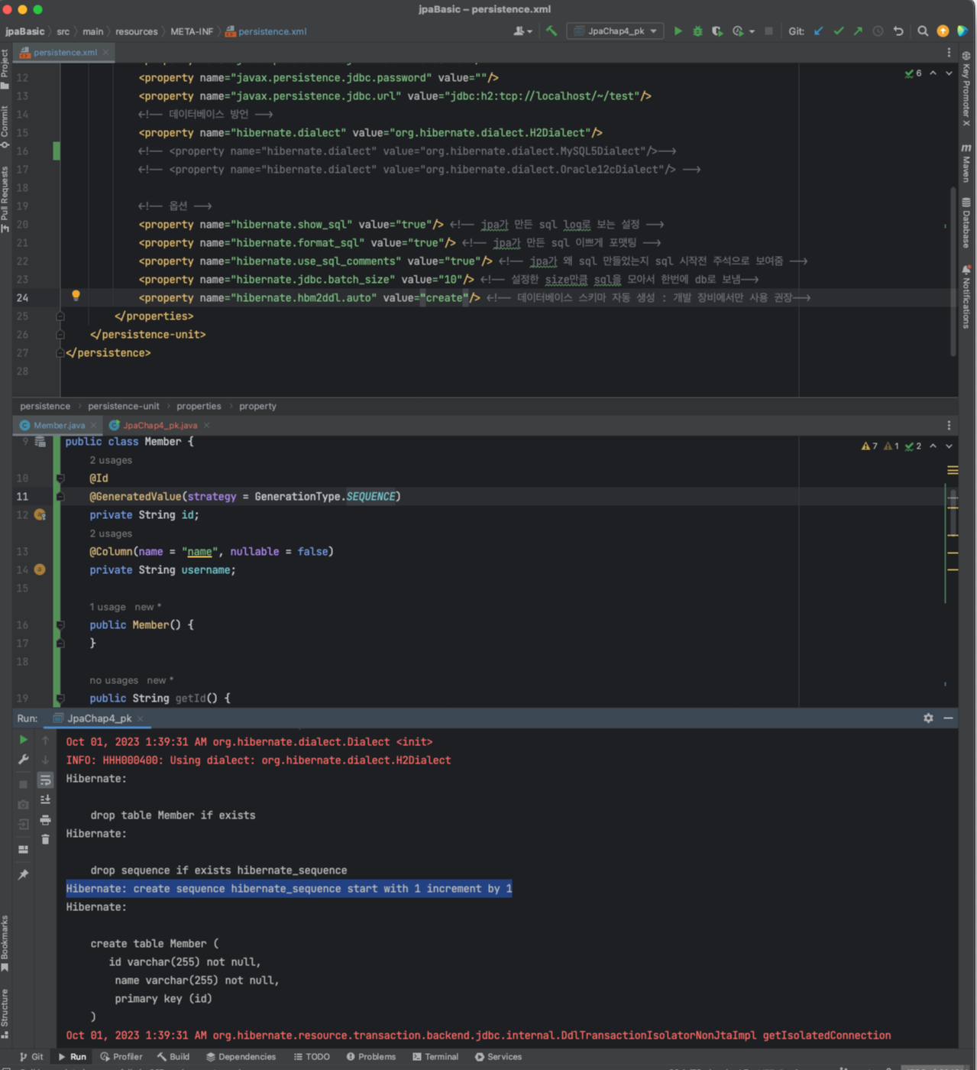Open Search Everywhere magnifier icon

tap(923, 31)
